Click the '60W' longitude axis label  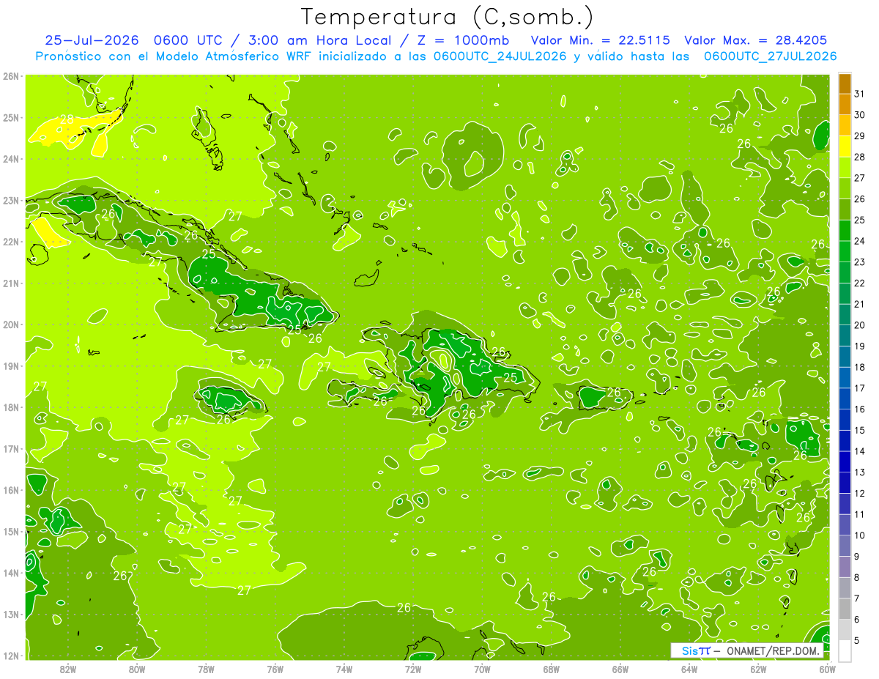click(827, 669)
